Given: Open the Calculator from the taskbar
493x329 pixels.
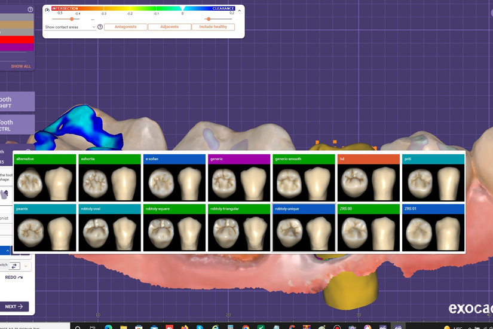Looking at the screenshot, I should pyautogui.click(x=231, y=327).
